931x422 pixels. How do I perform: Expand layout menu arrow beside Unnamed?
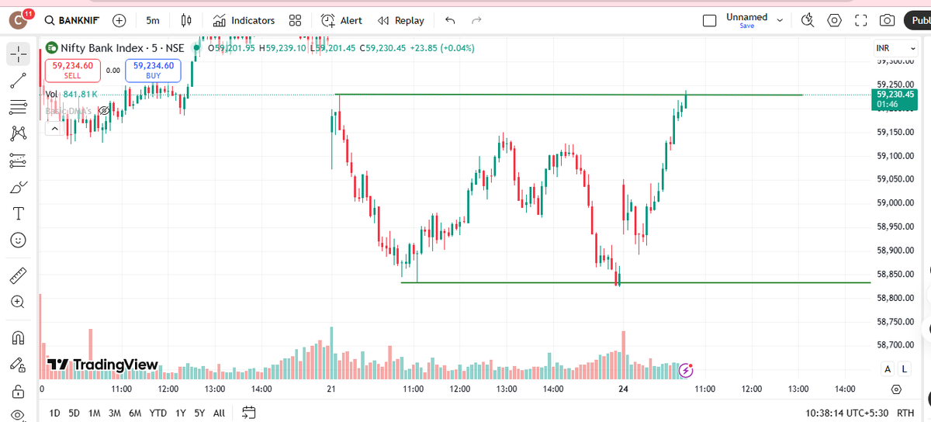point(780,21)
